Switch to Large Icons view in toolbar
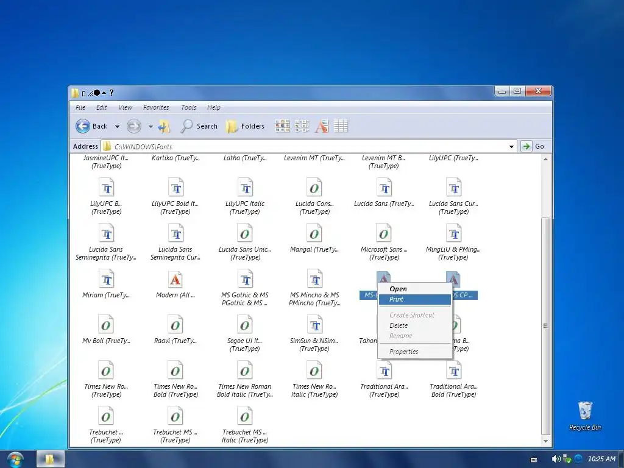624x468 pixels. (x=282, y=126)
